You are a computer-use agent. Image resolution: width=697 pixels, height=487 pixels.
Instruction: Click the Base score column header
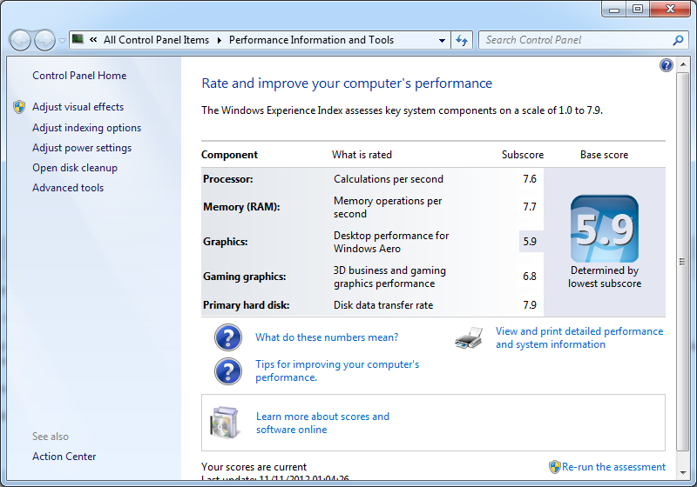(604, 155)
